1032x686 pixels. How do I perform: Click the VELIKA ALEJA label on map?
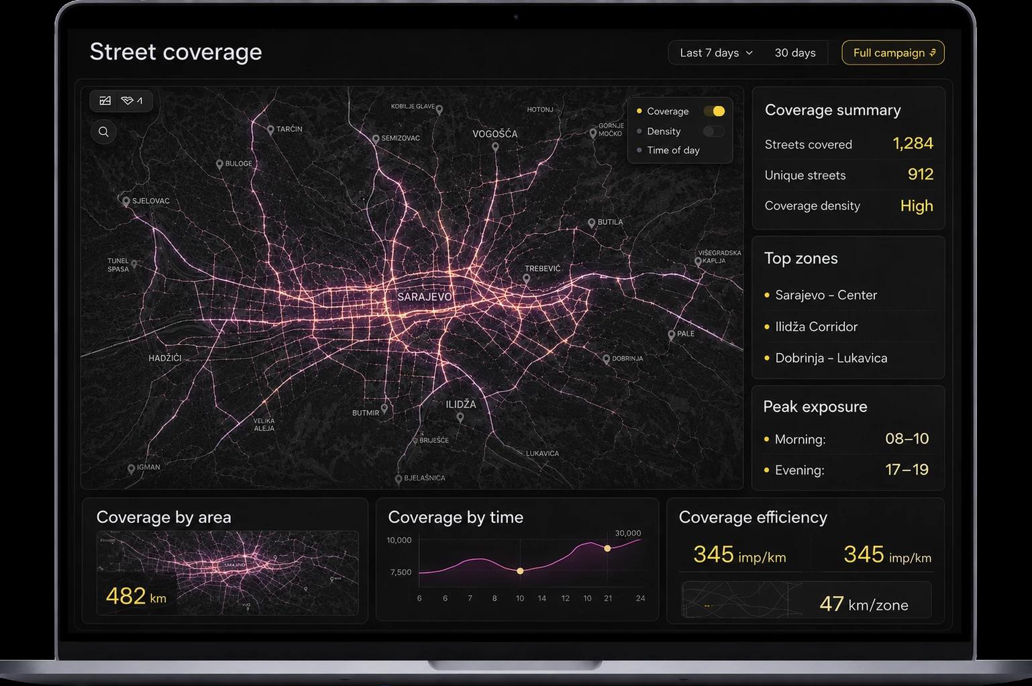(x=264, y=425)
